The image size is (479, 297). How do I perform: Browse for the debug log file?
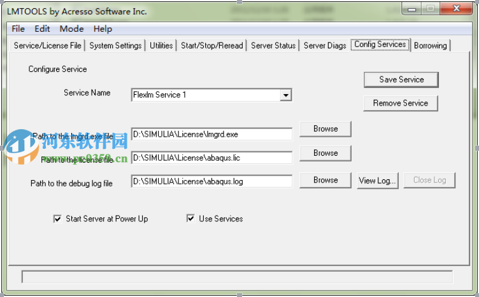(325, 180)
